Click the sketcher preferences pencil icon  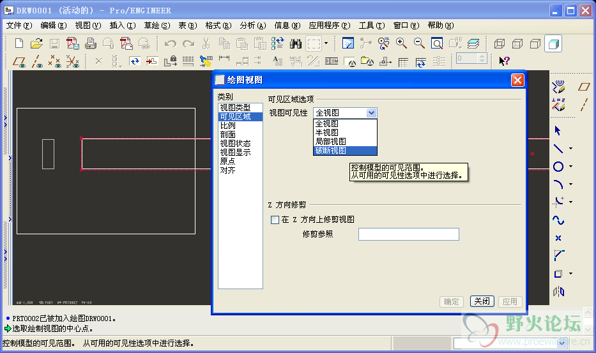558,87
